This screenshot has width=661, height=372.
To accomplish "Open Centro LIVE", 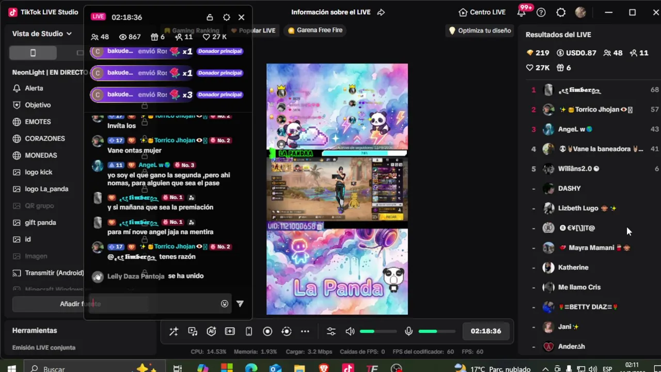I will click(x=482, y=12).
